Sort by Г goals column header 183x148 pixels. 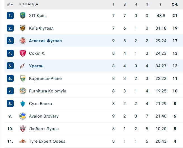[161, 4]
